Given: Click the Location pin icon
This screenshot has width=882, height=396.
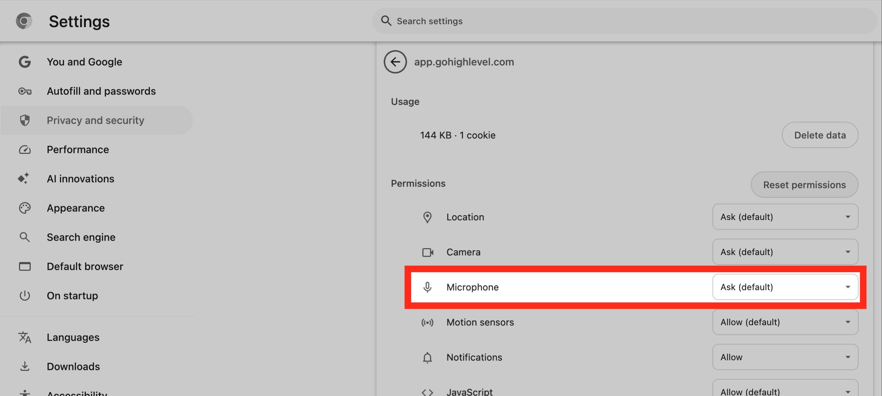Looking at the screenshot, I should coord(428,217).
